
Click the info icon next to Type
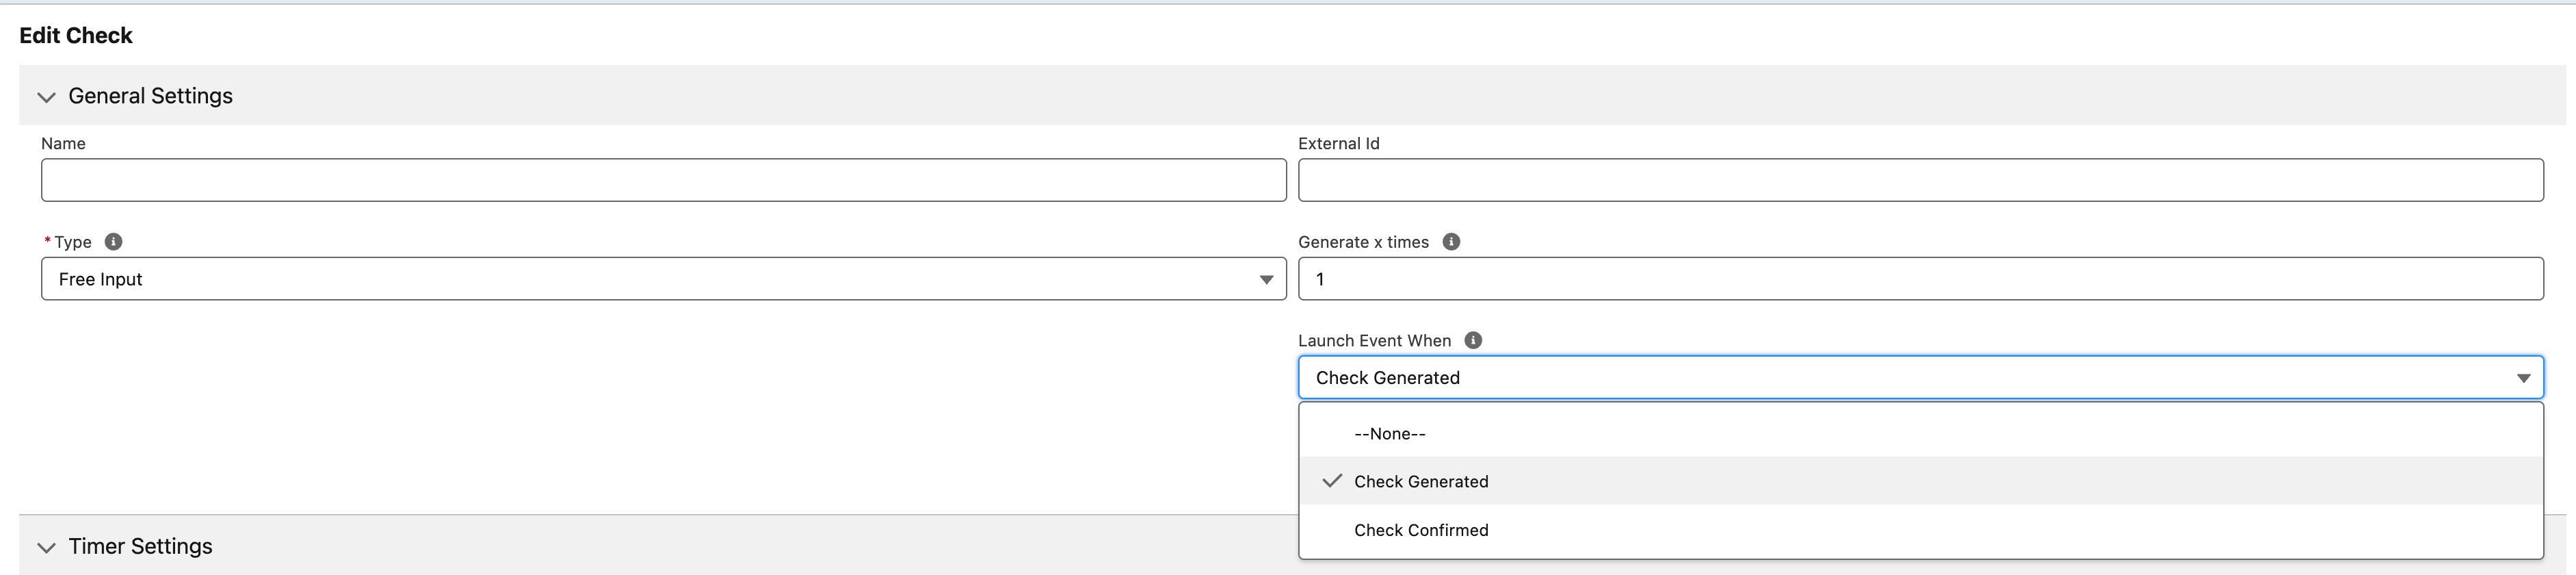(114, 242)
